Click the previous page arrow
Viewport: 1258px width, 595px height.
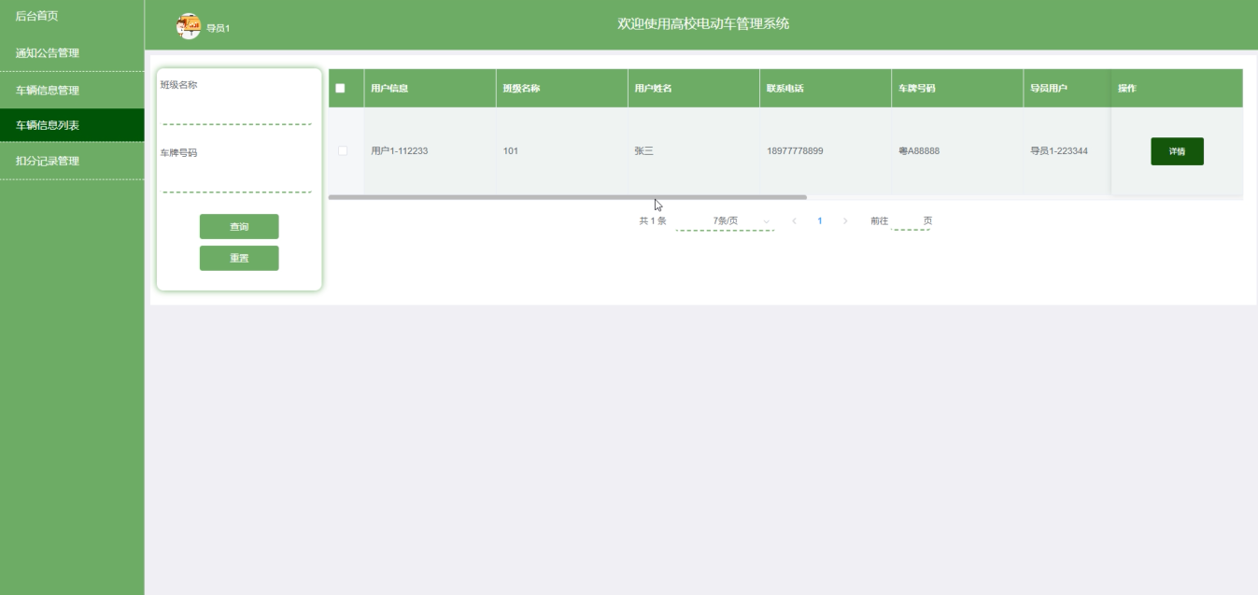[x=794, y=221]
